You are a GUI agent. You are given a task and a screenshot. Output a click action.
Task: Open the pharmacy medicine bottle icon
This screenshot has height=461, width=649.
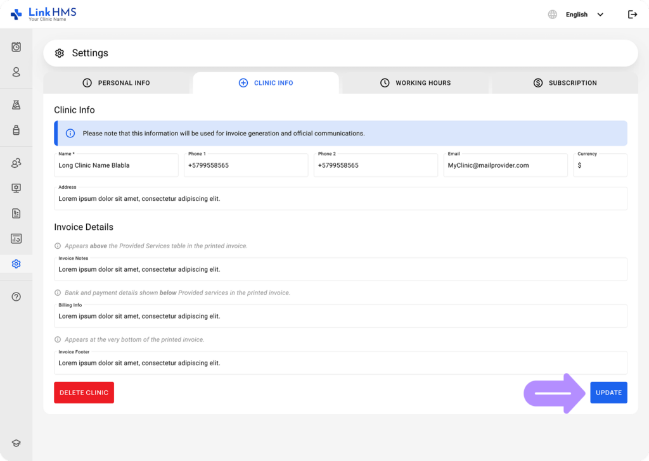(16, 130)
